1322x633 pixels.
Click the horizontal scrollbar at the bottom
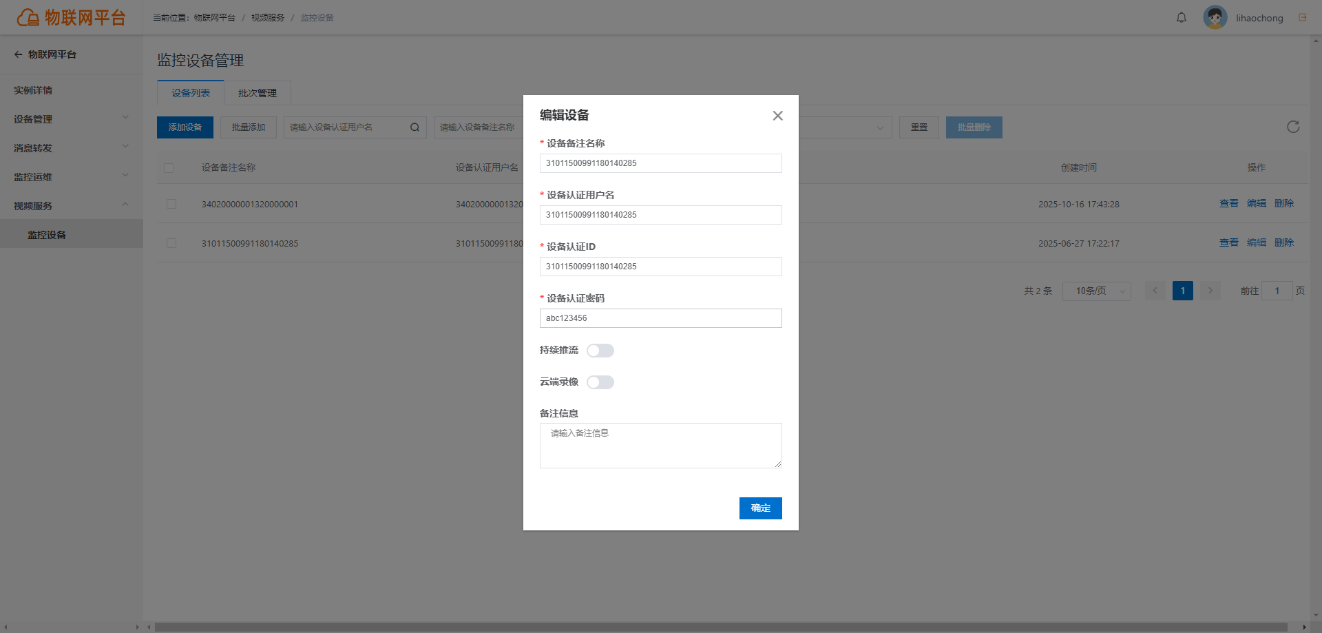[x=721, y=627]
